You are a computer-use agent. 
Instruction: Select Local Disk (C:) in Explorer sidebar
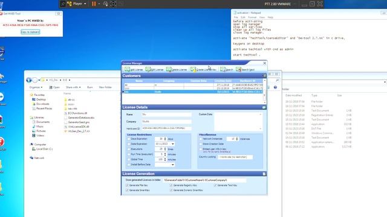click(x=42, y=149)
